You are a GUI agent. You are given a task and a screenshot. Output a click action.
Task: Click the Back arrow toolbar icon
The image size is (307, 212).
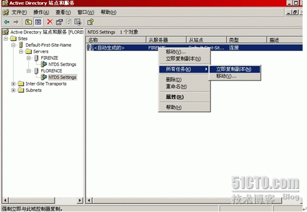tap(7, 22)
